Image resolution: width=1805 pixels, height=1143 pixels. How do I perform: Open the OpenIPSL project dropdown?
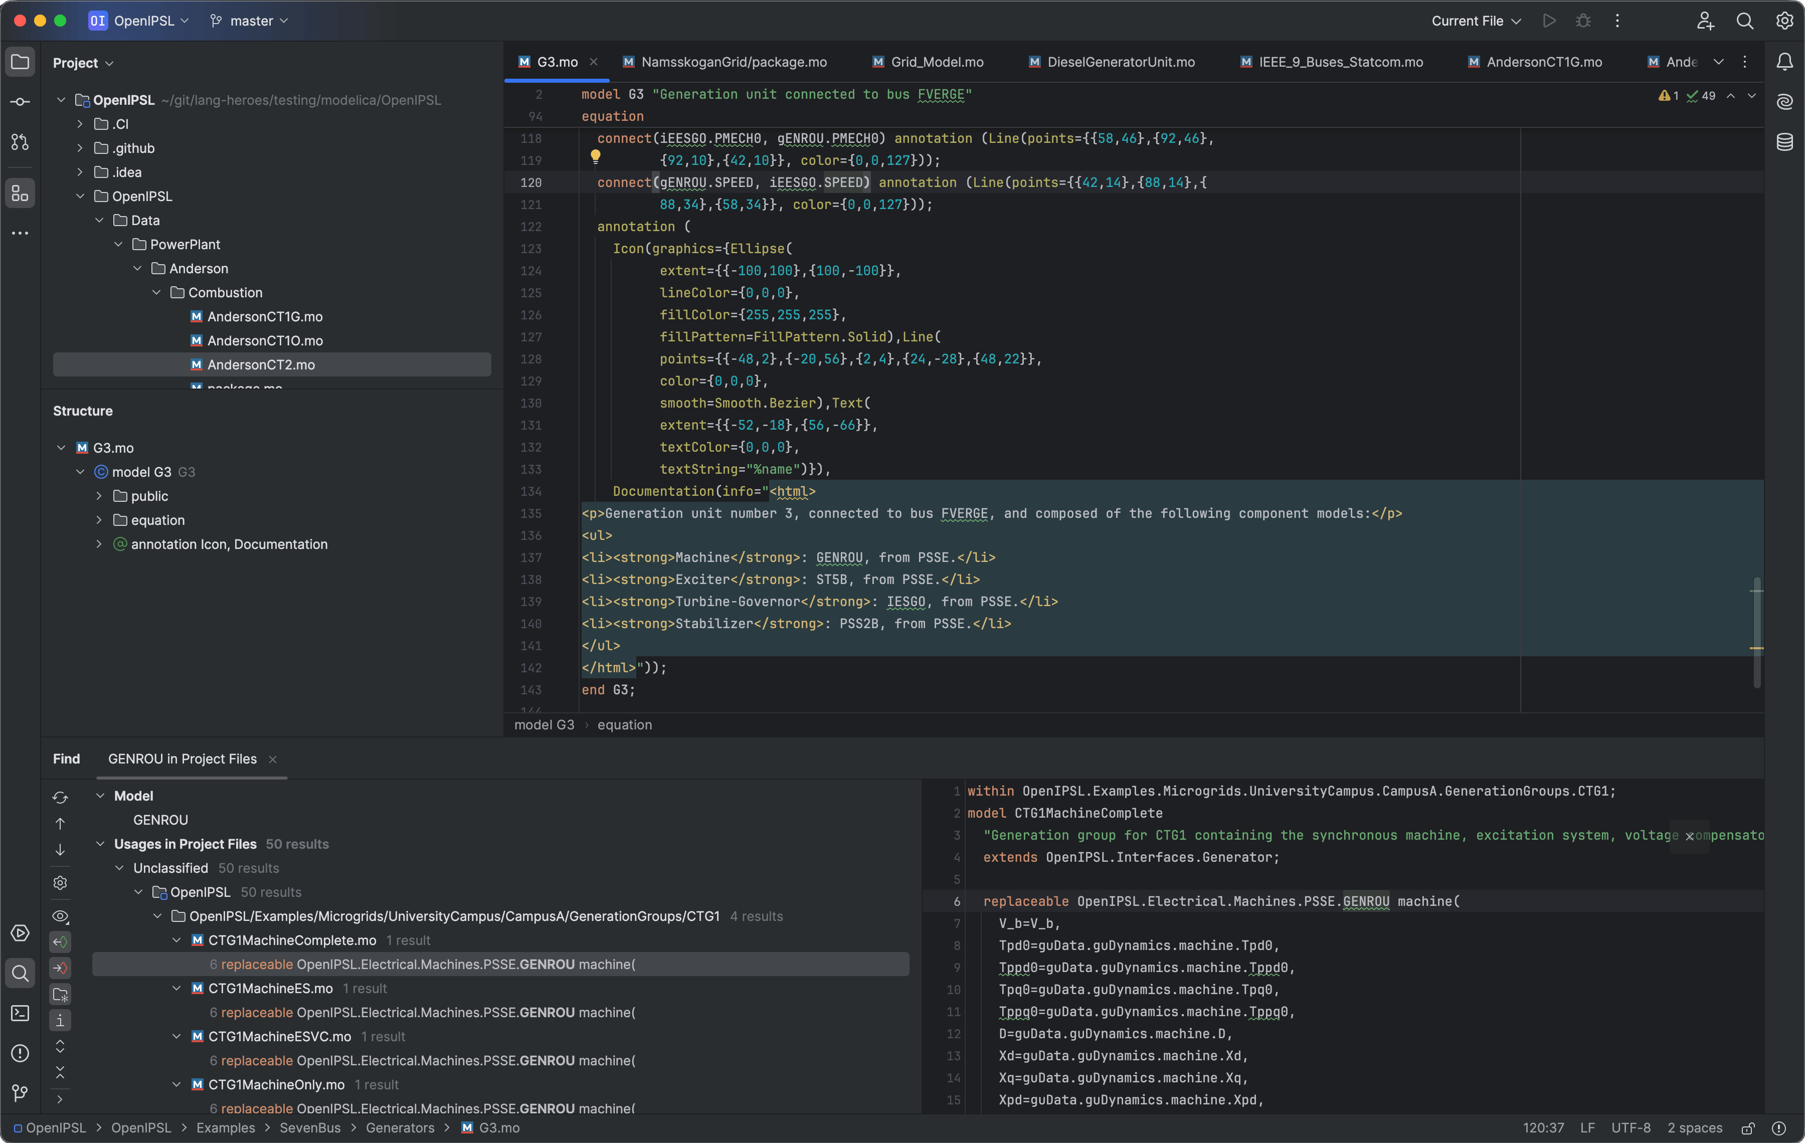pos(139,21)
